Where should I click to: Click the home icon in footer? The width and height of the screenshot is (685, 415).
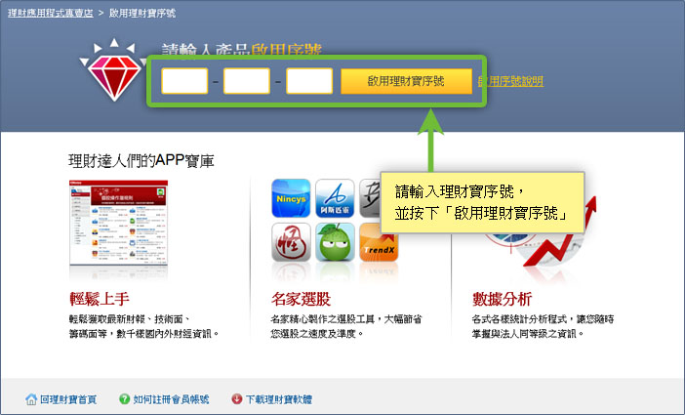[30, 398]
